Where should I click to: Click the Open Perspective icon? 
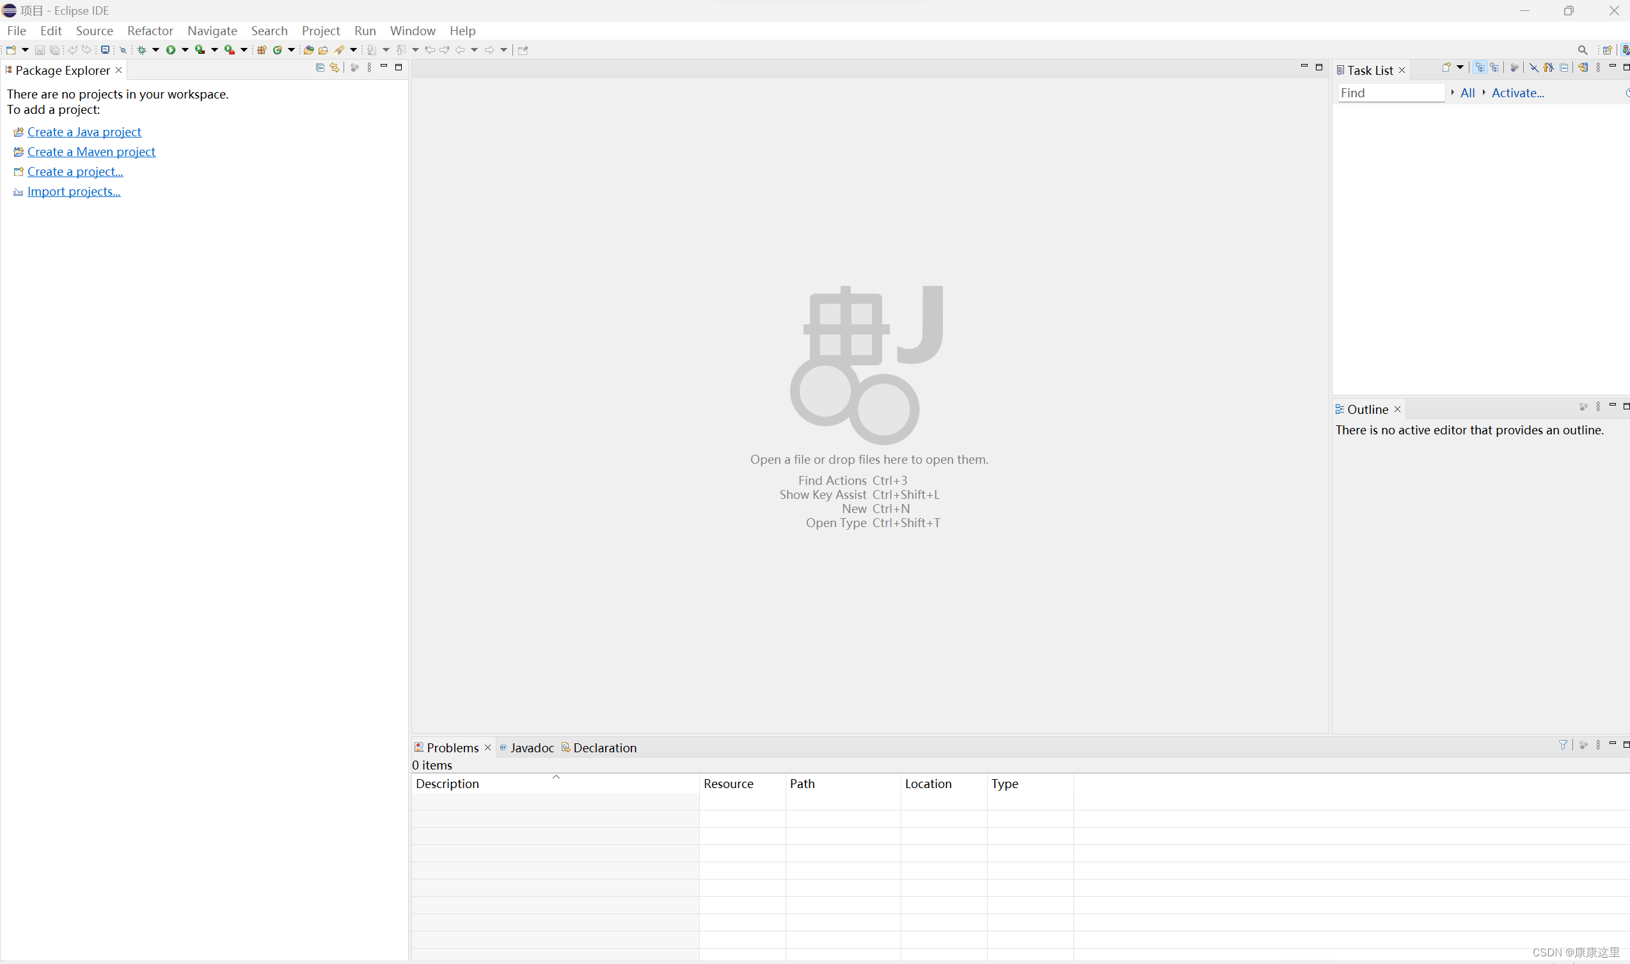(x=1606, y=50)
